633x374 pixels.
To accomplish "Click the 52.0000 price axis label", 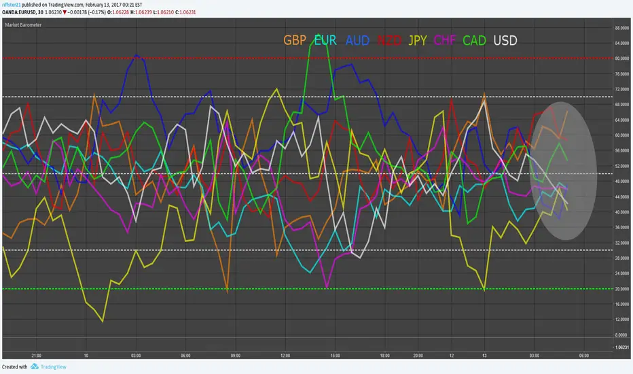I will [621, 166].
